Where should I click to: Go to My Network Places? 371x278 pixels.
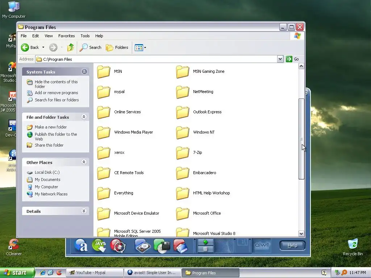point(47,194)
